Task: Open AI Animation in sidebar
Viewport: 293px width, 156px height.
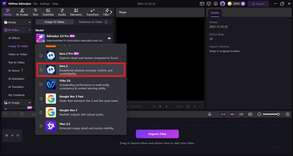Action: coord(16,79)
